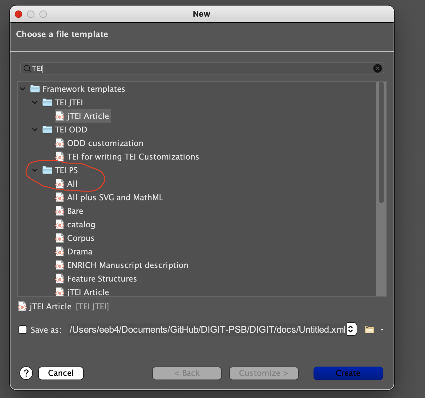Click the Create button
The image size is (425, 398).
point(348,373)
